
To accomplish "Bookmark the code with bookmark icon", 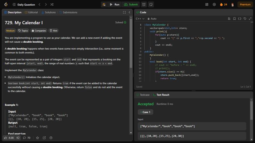I will coord(234,19).
